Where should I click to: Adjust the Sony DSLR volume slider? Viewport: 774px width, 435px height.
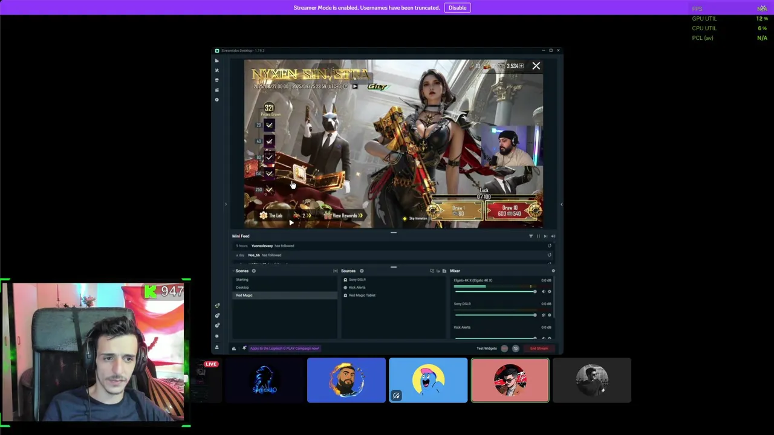coord(495,315)
